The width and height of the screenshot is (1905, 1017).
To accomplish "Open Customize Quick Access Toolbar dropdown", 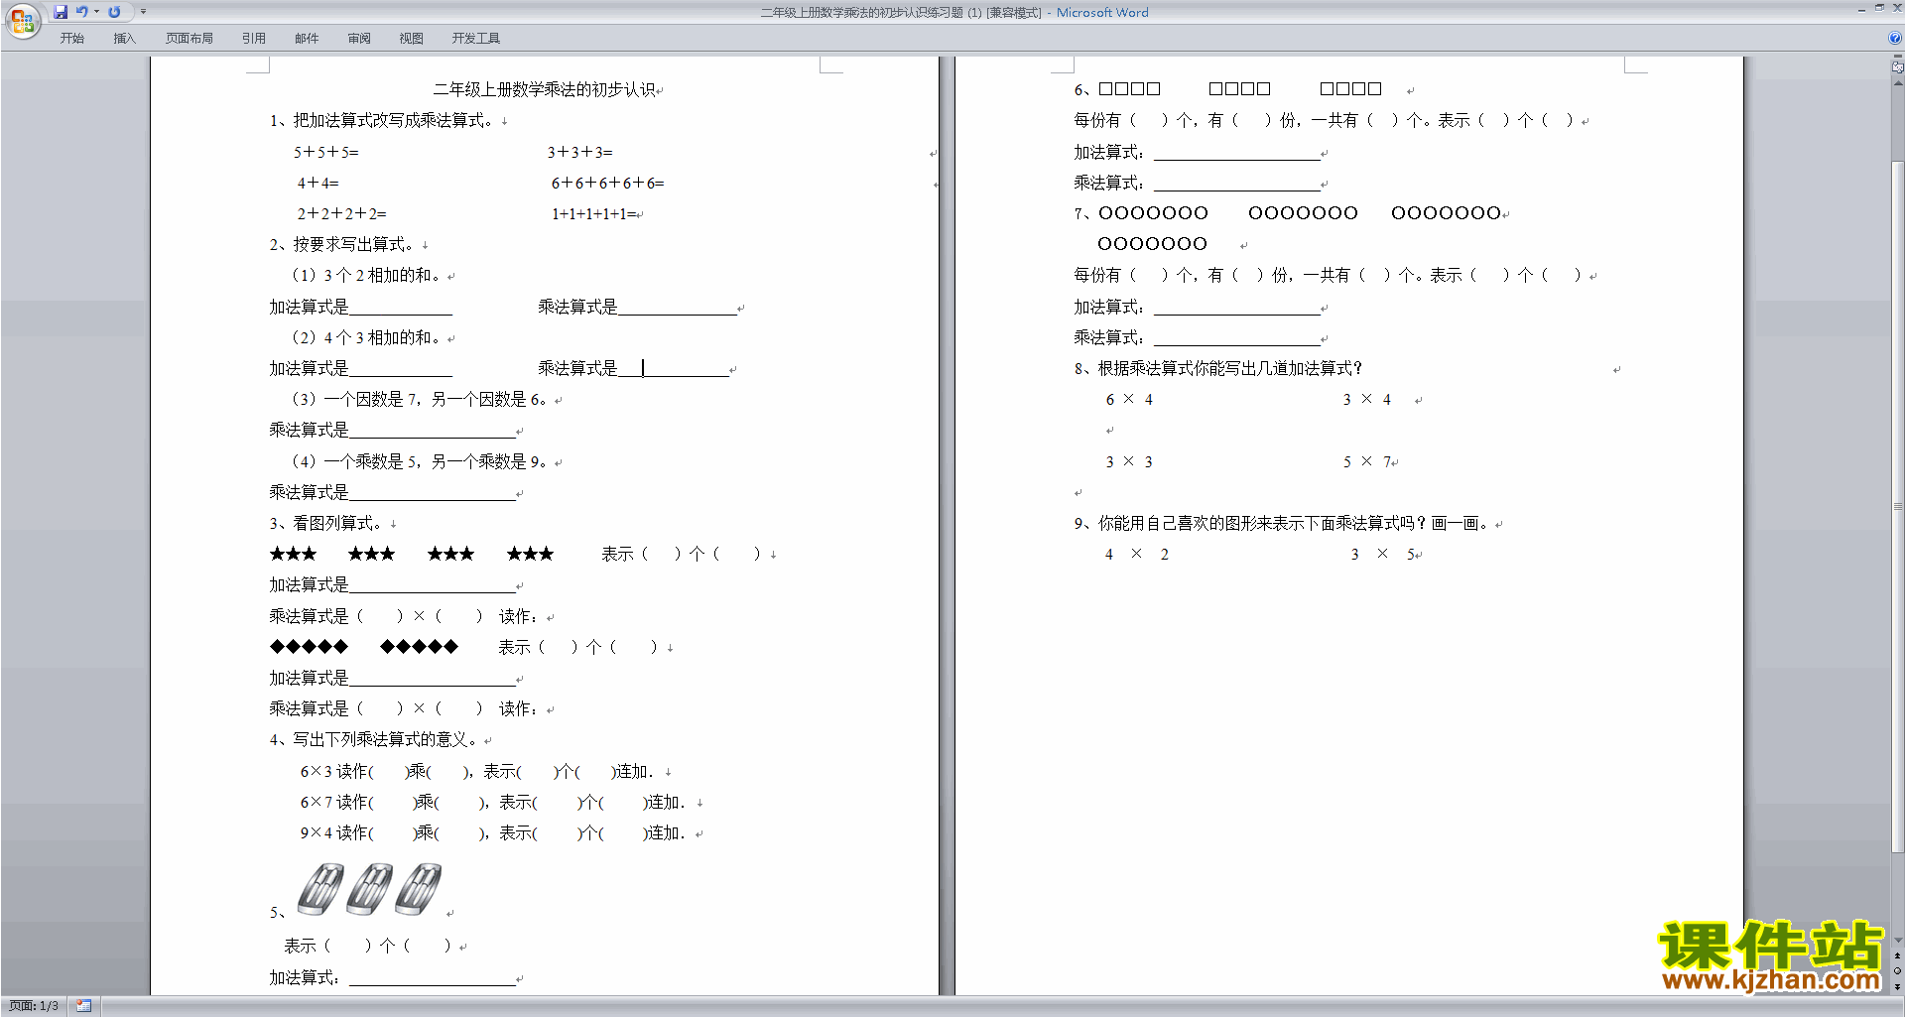I will (143, 12).
